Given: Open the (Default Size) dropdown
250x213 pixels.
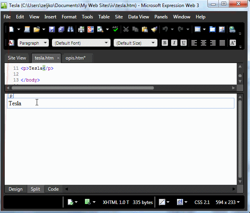Looking at the screenshot, I should 135,43.
